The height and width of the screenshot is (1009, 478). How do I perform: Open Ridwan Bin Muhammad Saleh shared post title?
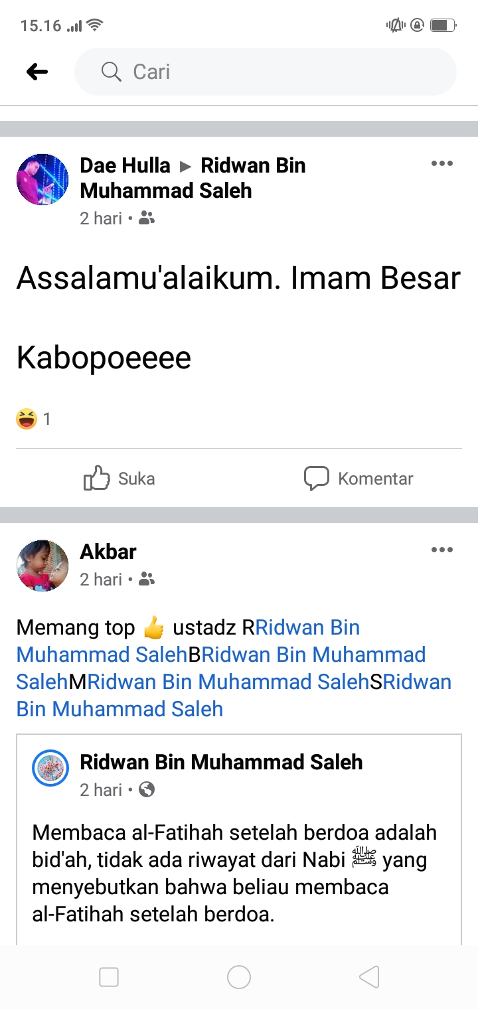[x=221, y=762]
